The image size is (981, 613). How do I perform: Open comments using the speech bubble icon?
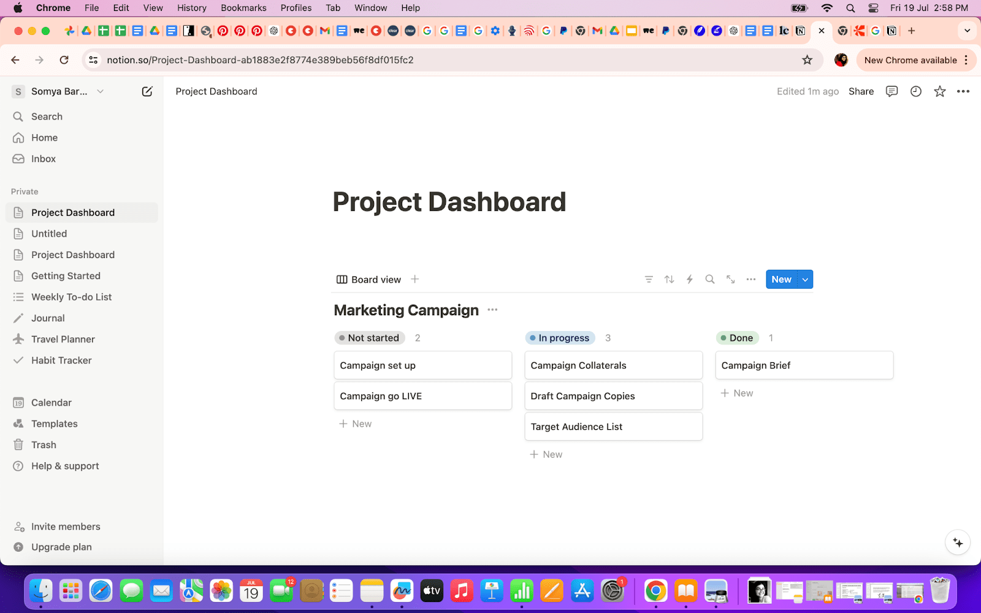tap(891, 91)
